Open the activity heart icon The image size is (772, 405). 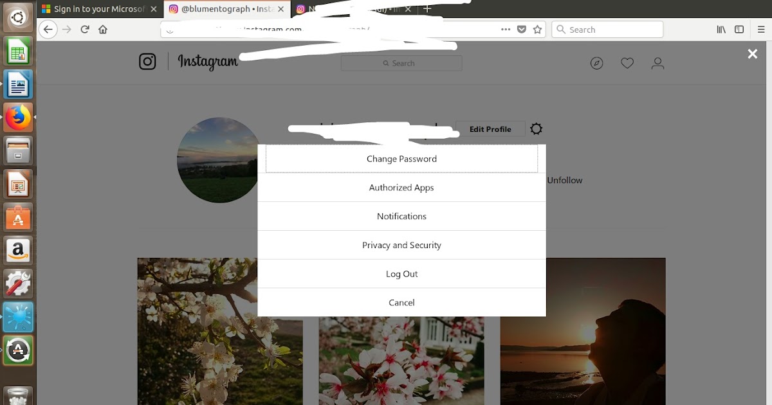pos(627,63)
